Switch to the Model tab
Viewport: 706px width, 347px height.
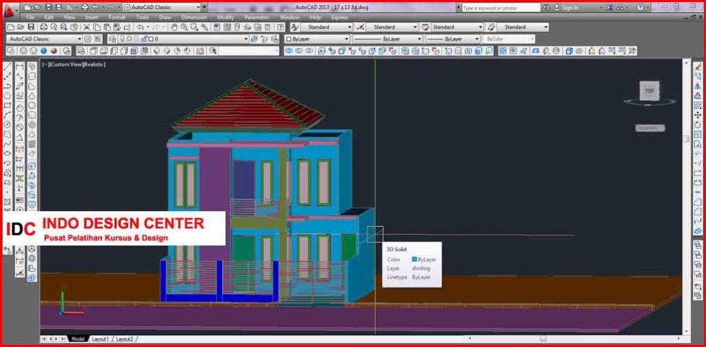(x=78, y=339)
